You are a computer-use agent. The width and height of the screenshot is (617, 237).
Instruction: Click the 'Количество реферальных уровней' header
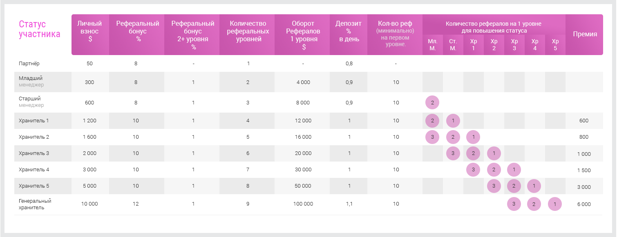click(248, 31)
